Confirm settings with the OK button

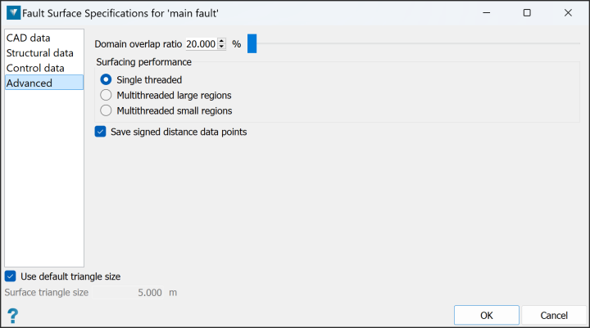click(487, 315)
